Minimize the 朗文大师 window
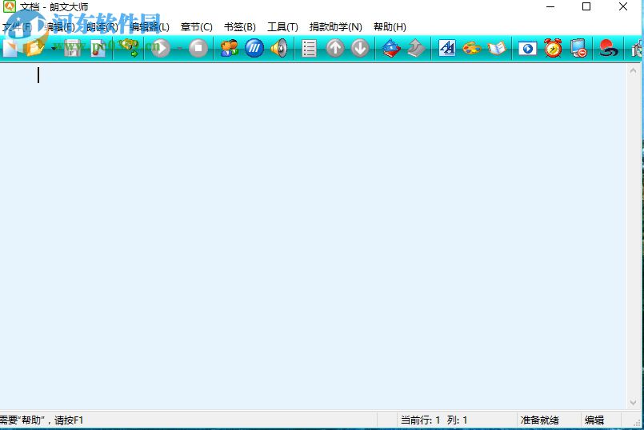Viewport: 644px width, 430px height. coord(550,6)
